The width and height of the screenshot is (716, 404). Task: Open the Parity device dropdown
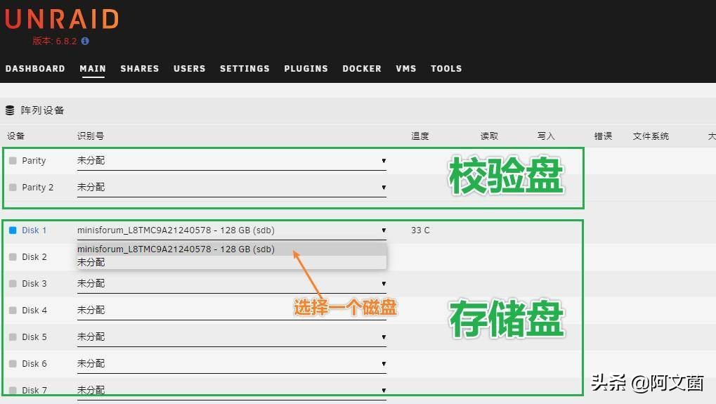coord(231,161)
